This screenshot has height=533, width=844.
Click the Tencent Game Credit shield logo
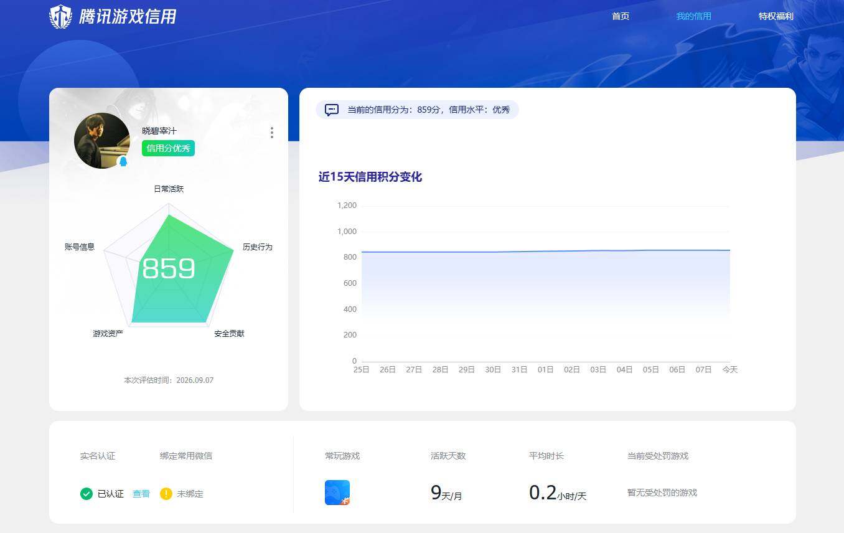point(60,17)
